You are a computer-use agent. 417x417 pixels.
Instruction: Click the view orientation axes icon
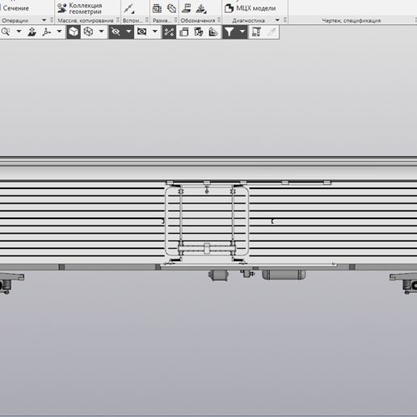point(47,32)
